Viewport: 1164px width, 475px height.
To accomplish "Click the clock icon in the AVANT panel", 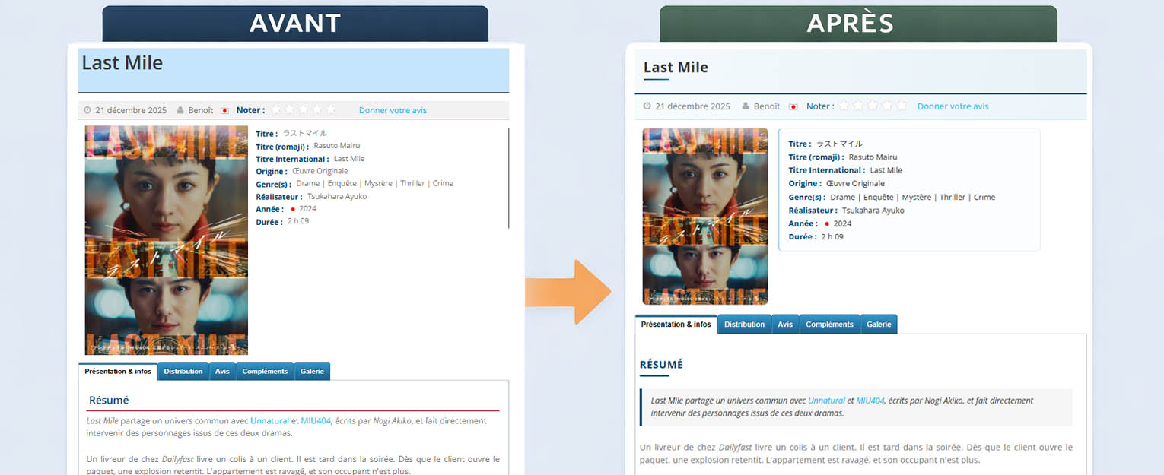I will [87, 110].
